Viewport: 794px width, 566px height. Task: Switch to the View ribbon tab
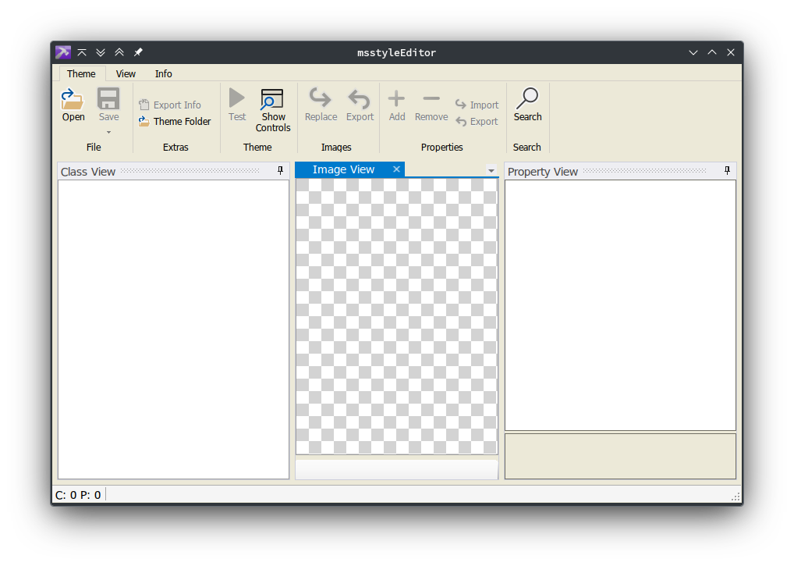point(125,73)
